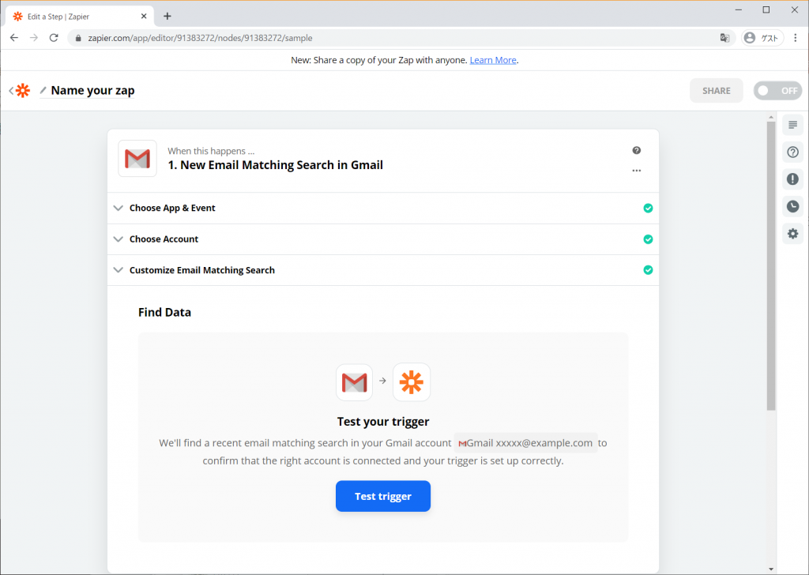Expand the Choose App & Event section
Image resolution: width=809 pixels, height=575 pixels.
tap(383, 209)
